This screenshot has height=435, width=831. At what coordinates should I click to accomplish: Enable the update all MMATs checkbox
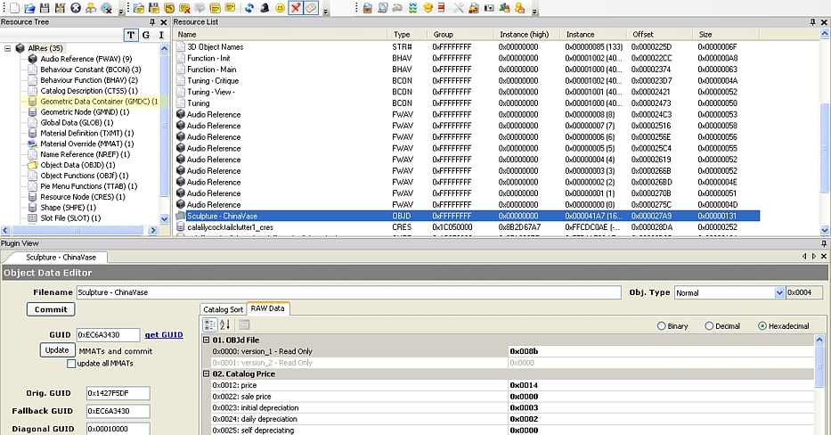pyautogui.click(x=72, y=363)
